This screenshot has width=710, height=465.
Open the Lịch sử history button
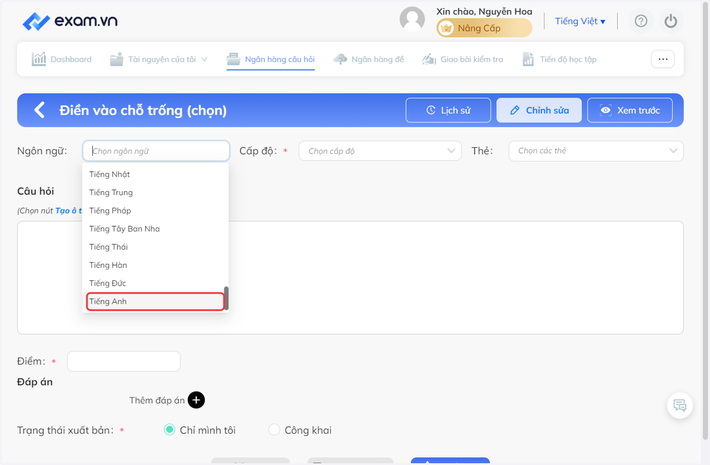click(448, 110)
